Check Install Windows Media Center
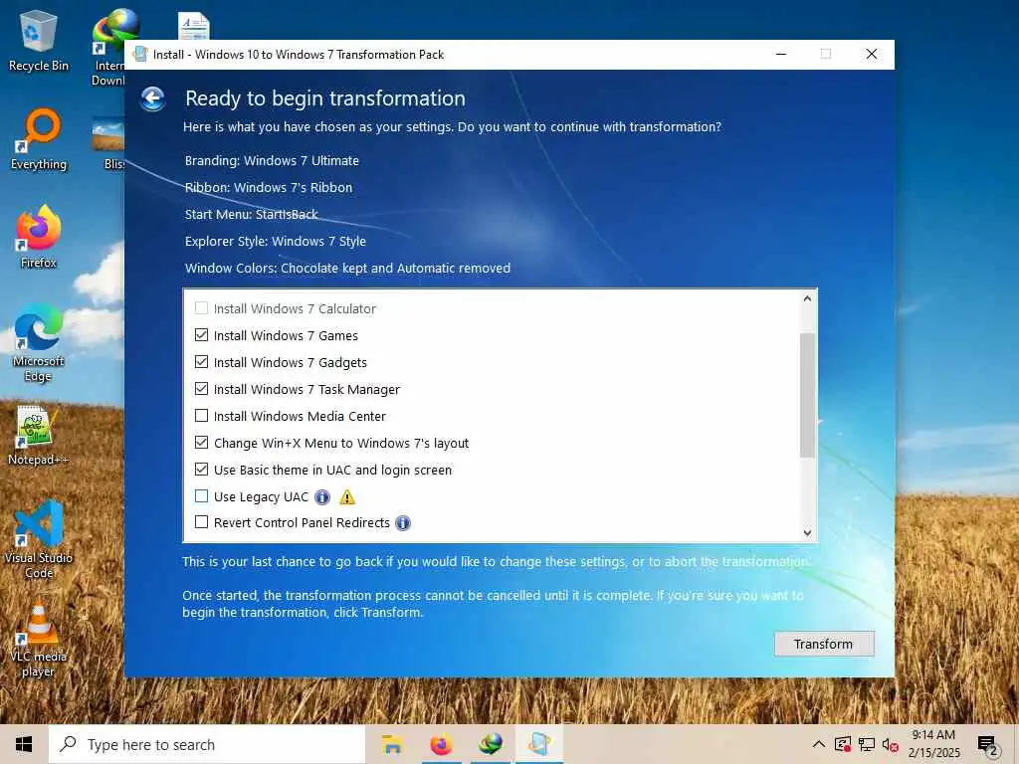 pyautogui.click(x=201, y=416)
